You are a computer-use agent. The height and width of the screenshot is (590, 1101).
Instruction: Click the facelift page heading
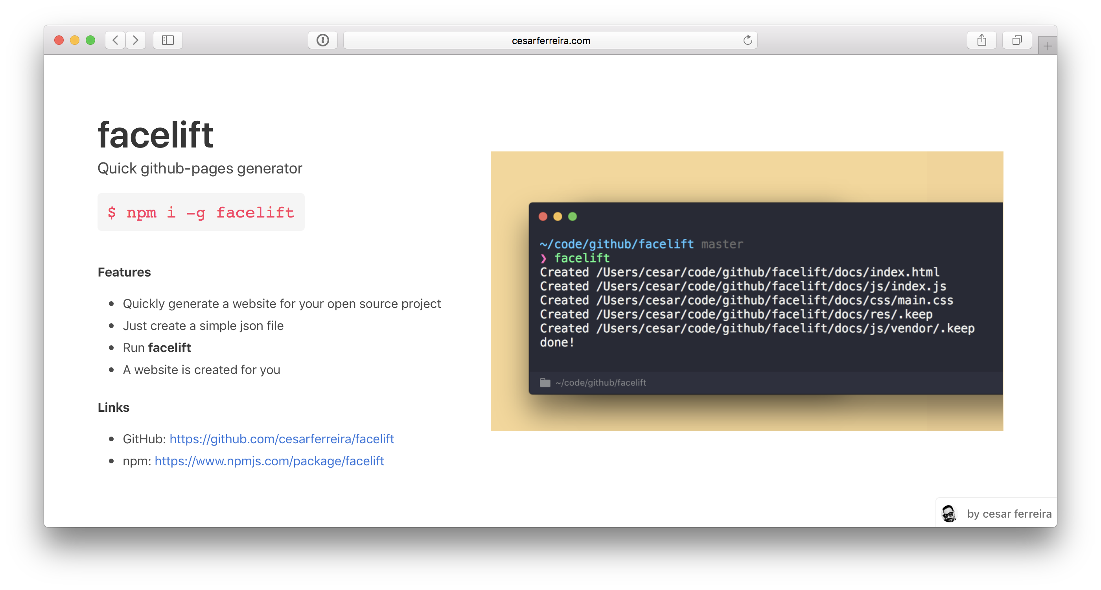(155, 135)
